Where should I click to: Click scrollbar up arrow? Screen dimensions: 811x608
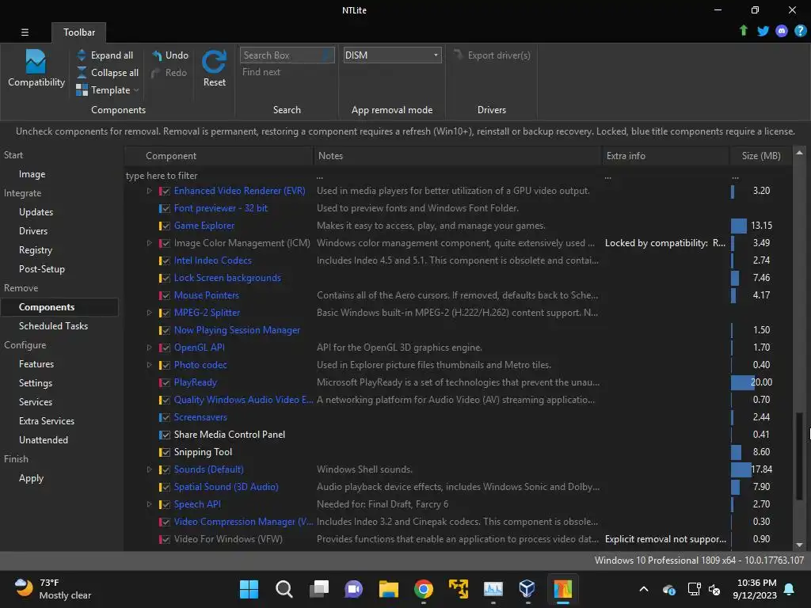(x=799, y=153)
